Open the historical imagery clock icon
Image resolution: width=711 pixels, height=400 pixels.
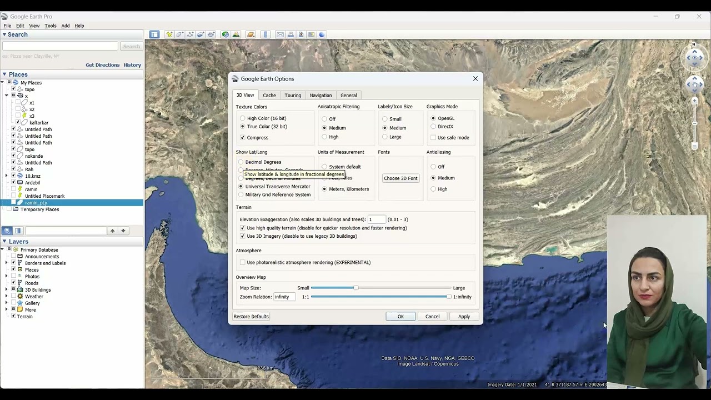point(225,34)
